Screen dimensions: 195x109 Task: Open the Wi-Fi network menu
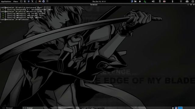181,2
